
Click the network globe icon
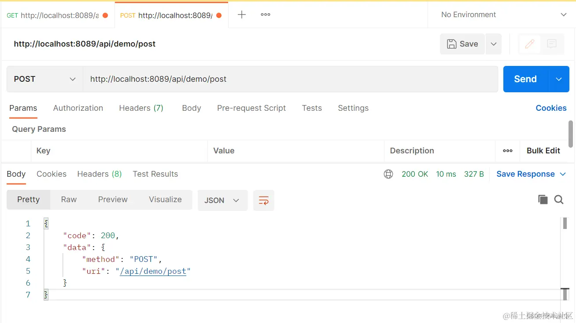click(388, 174)
